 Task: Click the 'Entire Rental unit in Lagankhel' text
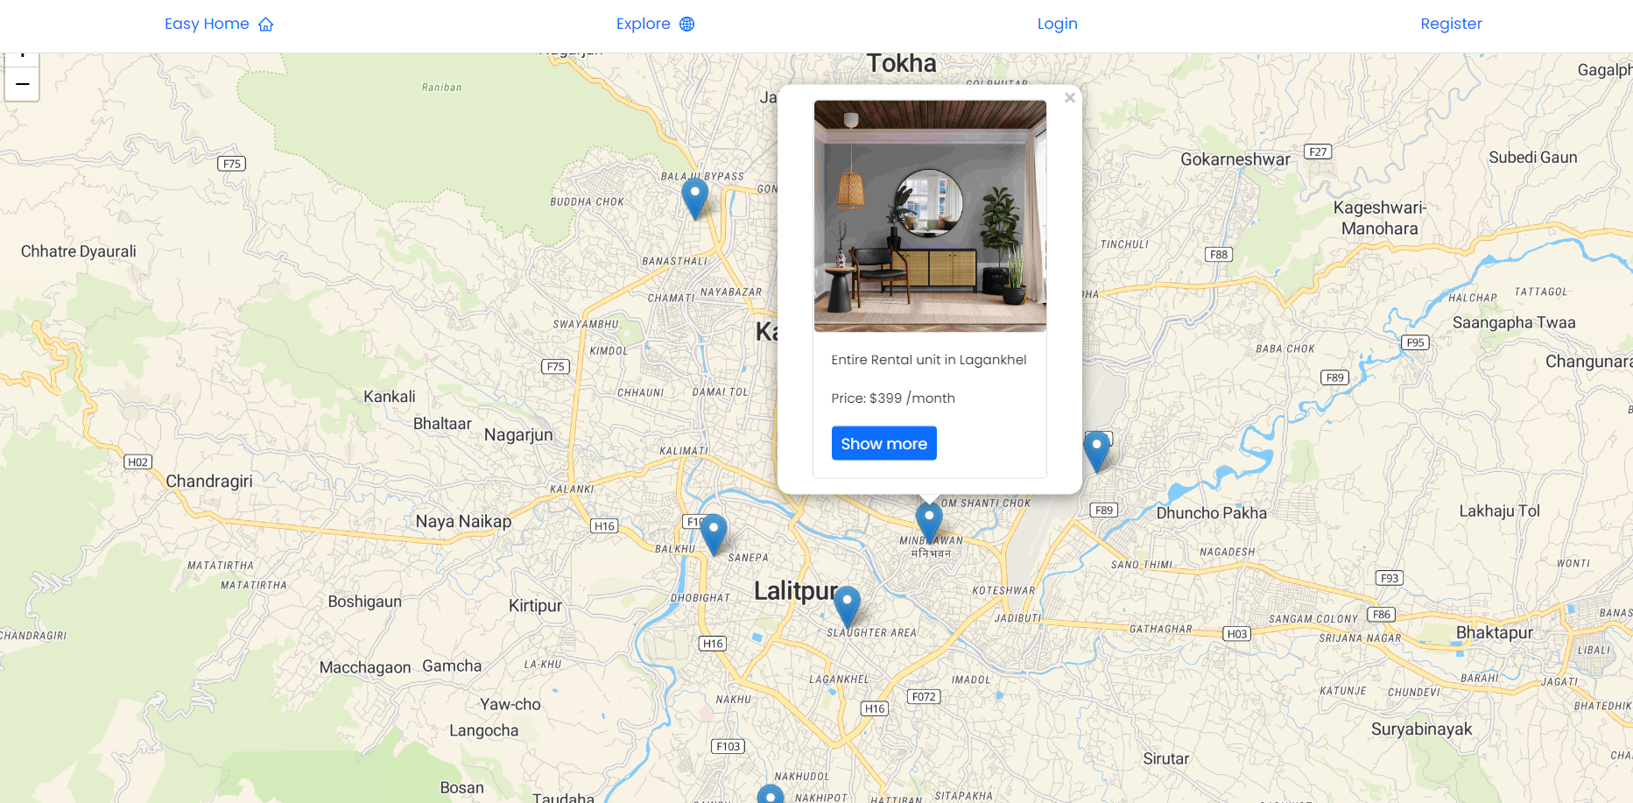point(928,360)
